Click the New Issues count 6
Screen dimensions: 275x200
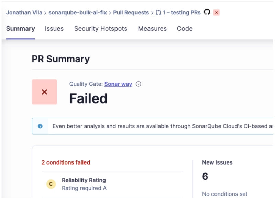pos(205,176)
